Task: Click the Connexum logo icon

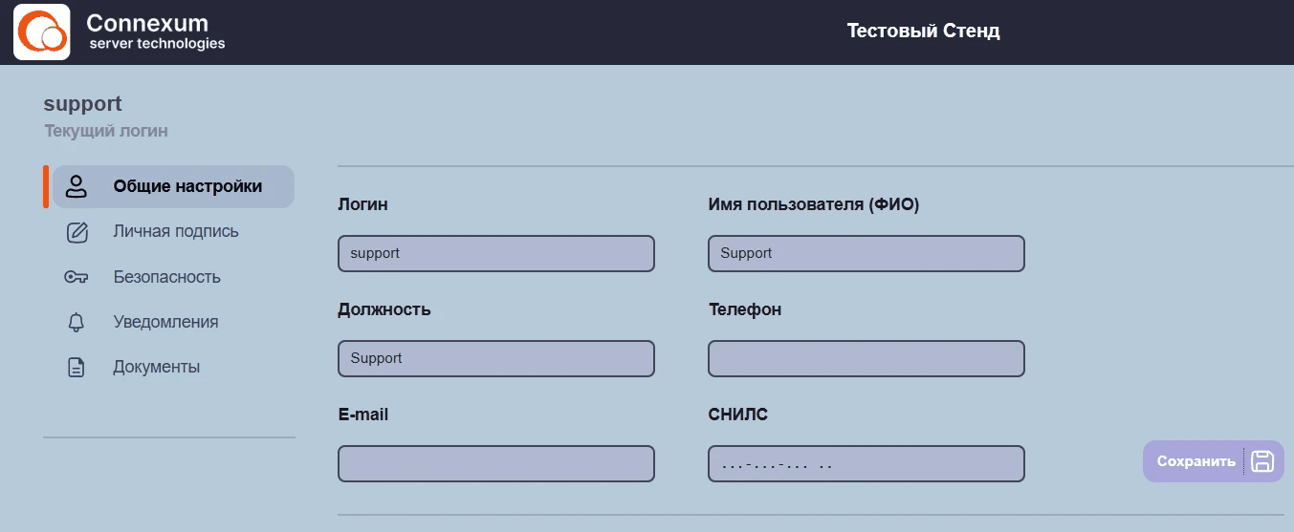Action: (41, 32)
